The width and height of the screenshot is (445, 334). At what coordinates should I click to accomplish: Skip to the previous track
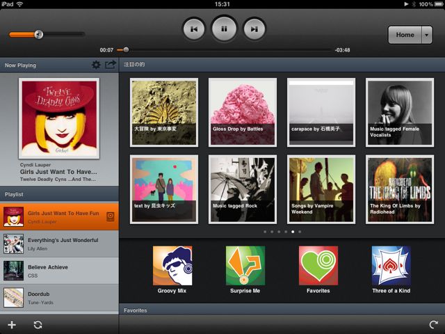tap(194, 29)
